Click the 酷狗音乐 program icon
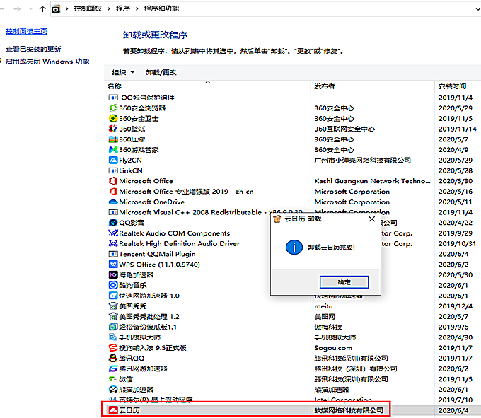Image resolution: width=481 pixels, height=418 pixels. click(113, 285)
